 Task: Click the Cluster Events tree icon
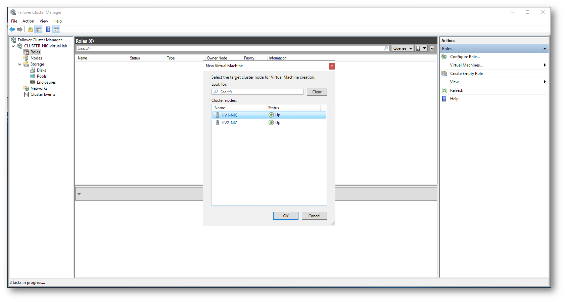tap(26, 94)
